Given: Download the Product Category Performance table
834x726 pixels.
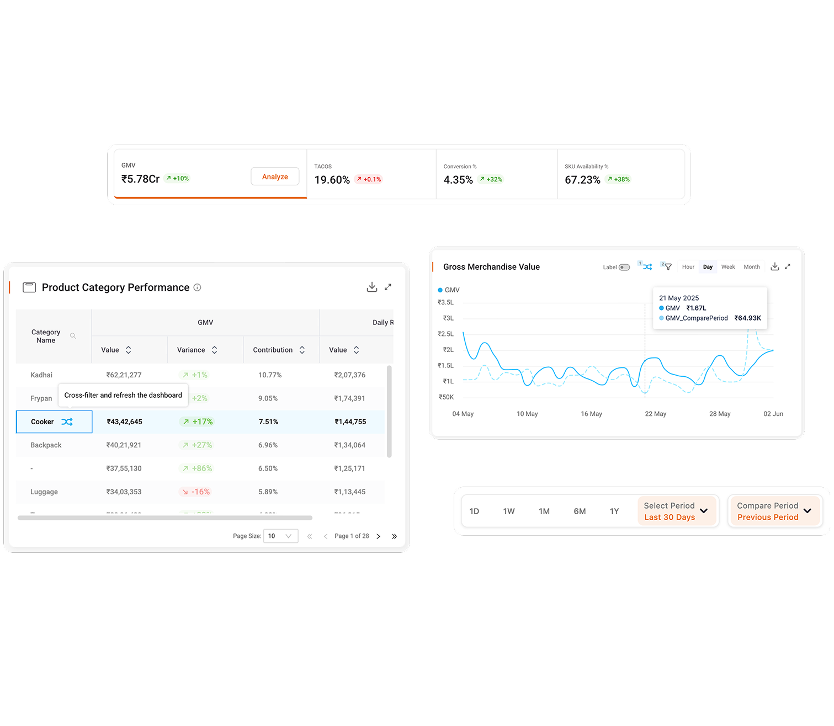Looking at the screenshot, I should click(x=372, y=287).
